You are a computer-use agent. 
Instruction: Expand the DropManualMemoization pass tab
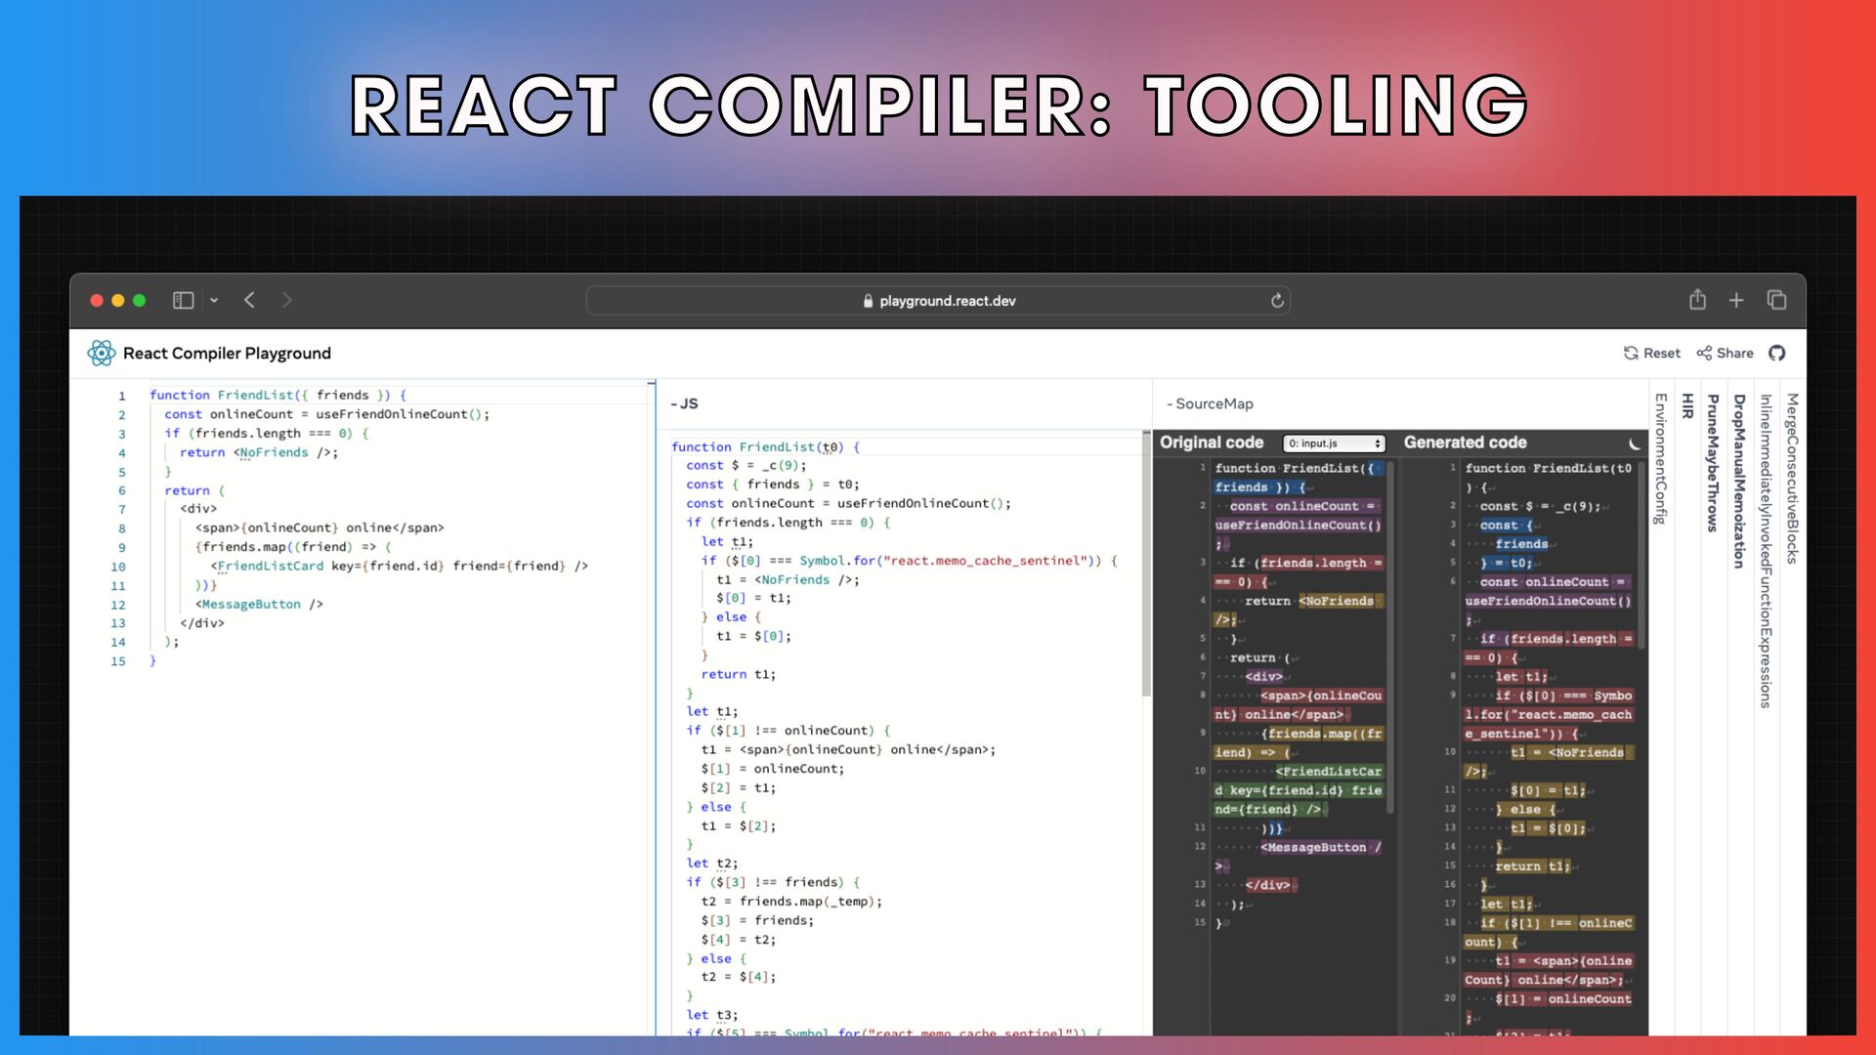[x=1738, y=481]
